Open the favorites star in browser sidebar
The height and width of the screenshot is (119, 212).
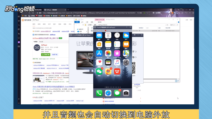tap(19, 21)
